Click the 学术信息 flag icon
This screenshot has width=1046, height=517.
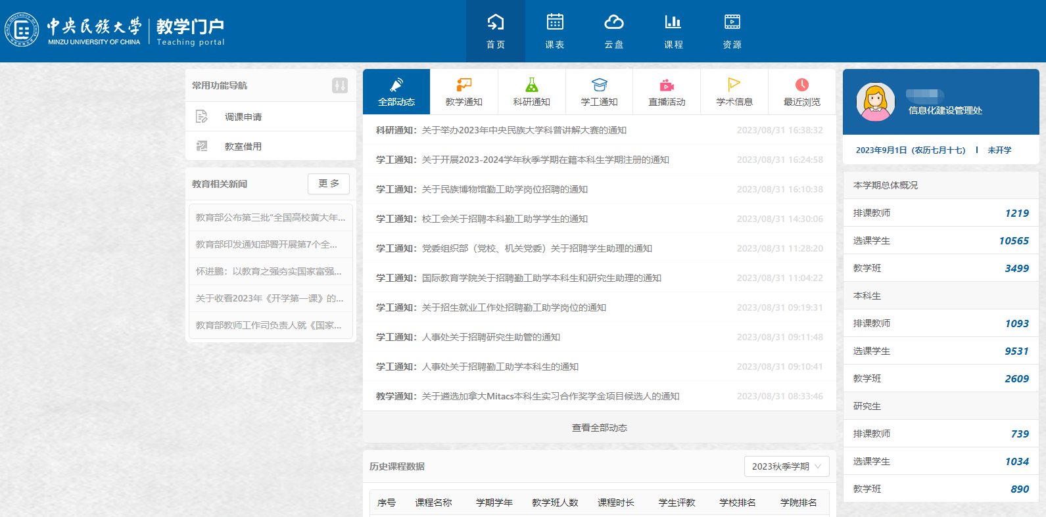734,85
